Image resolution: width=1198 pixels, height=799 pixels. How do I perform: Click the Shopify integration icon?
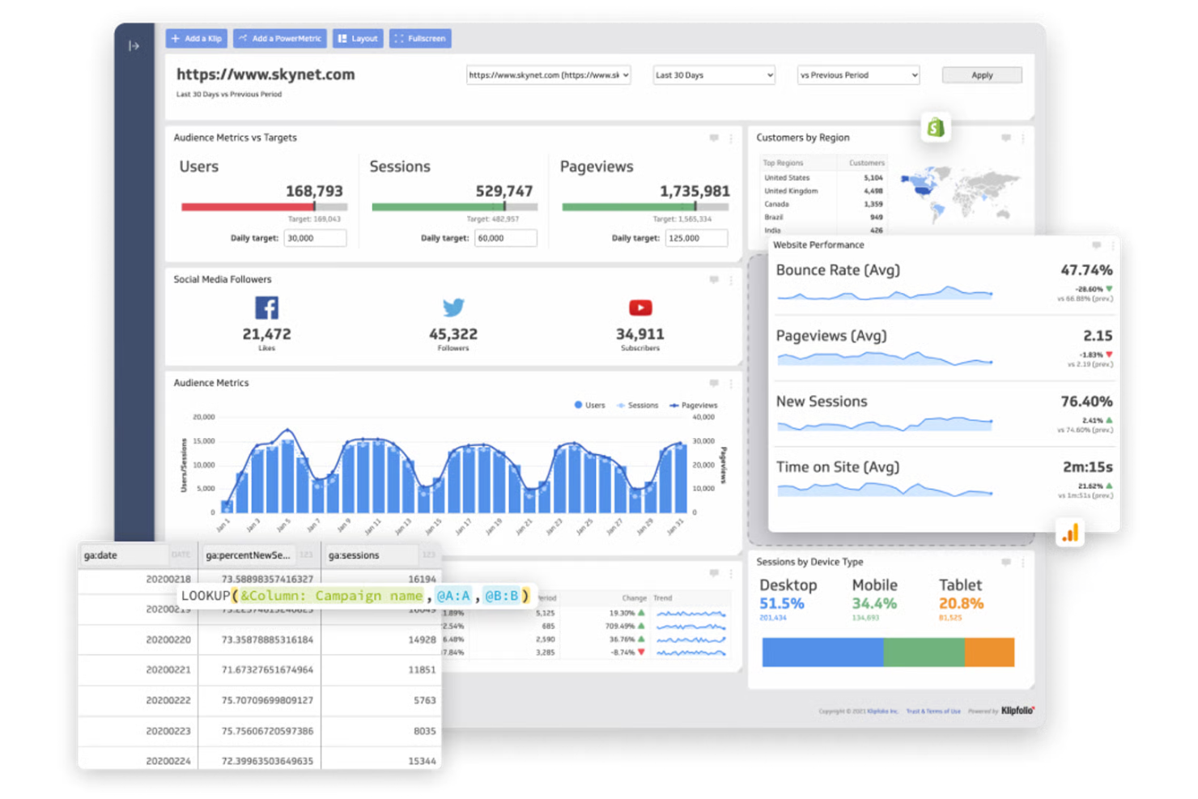tap(937, 127)
